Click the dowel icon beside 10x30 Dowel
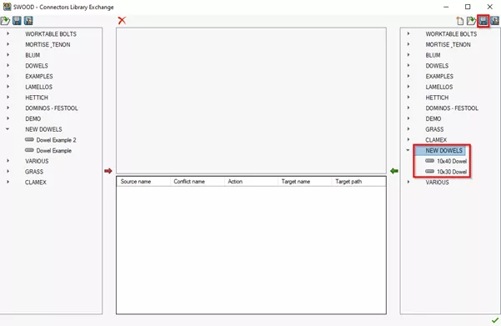Image resolution: width=501 pixels, height=326 pixels. tap(430, 171)
